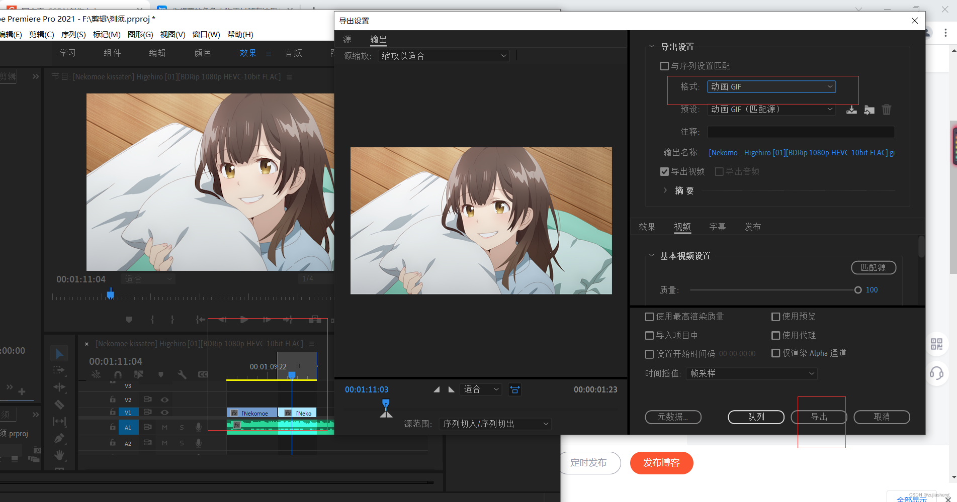Click Set Out Point triangle in export
The width and height of the screenshot is (957, 502).
(x=451, y=389)
